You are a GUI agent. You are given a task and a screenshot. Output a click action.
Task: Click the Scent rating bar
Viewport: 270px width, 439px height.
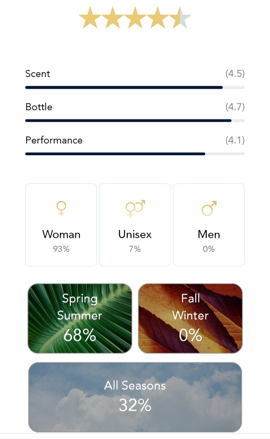(x=135, y=88)
